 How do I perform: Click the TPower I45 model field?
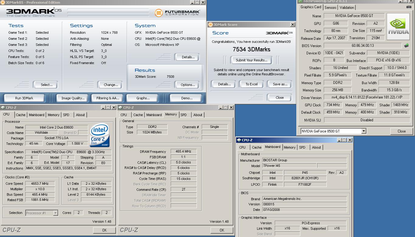[x=289, y=166]
